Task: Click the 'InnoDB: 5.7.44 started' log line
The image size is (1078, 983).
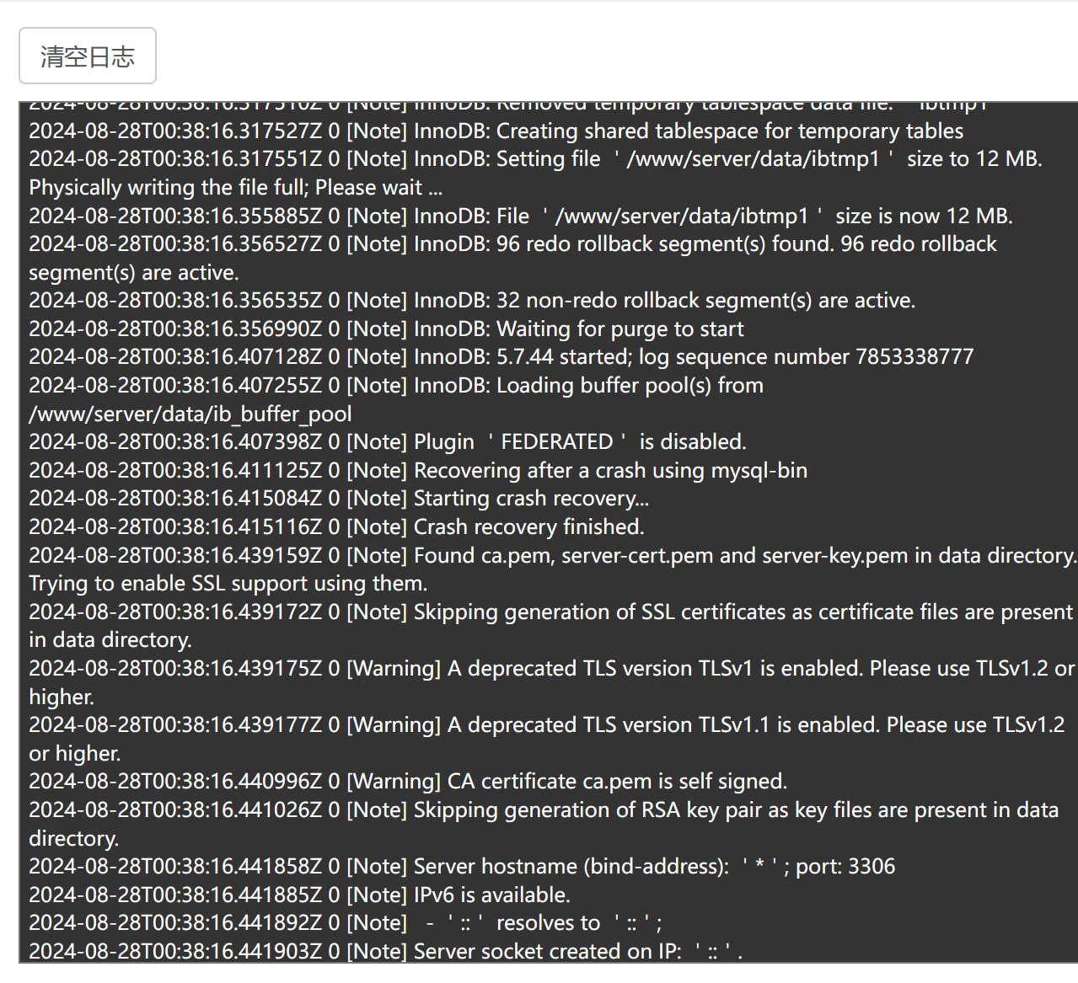Action: pos(501,357)
